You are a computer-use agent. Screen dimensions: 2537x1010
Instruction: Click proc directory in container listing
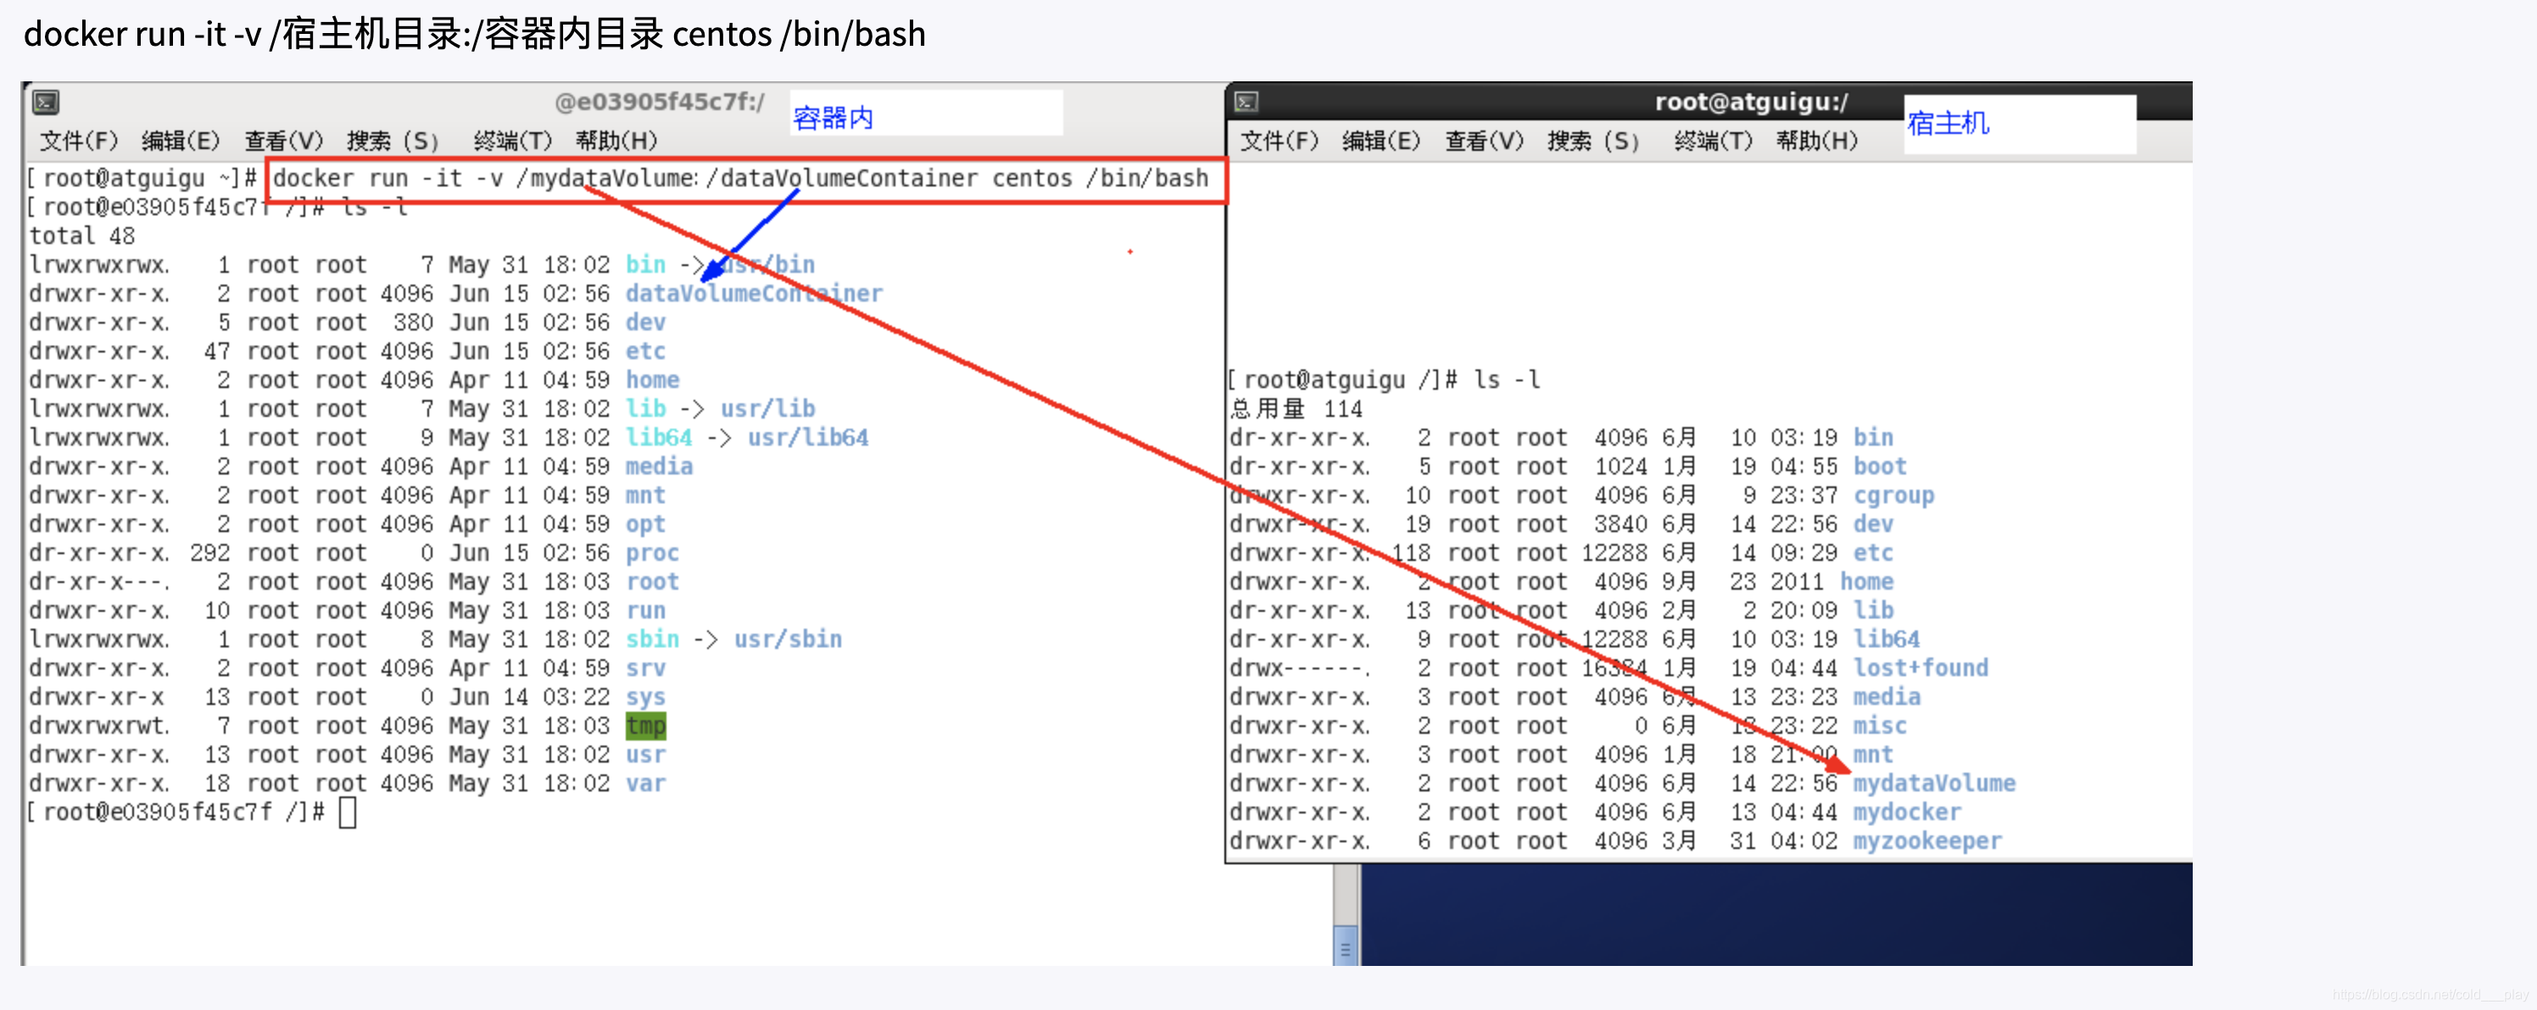(652, 552)
